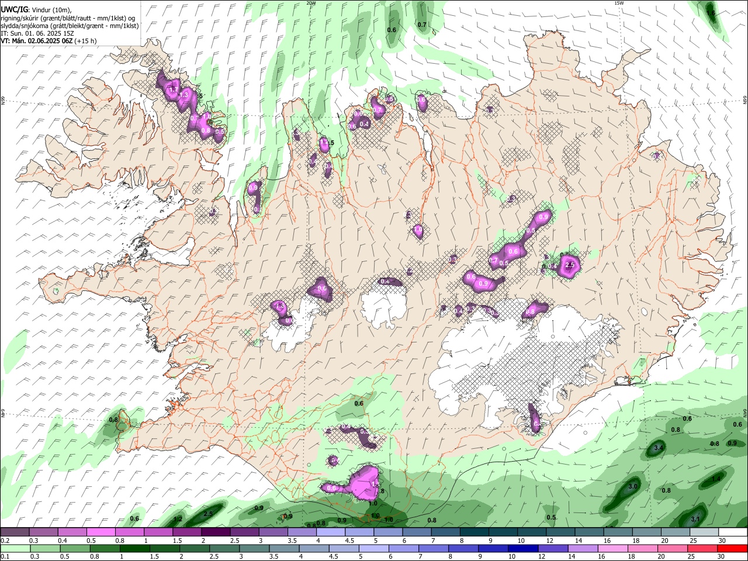
Task: Choose the crimson 25 swatch in rain scale
Action: coord(704,548)
